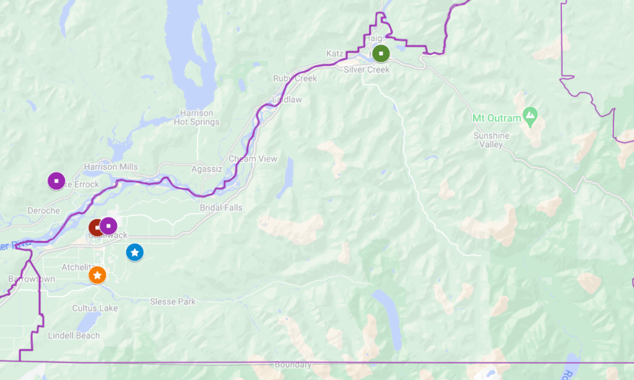Screen dimensions: 634x380
Task: Select the Deroche label
Action: click(44, 210)
